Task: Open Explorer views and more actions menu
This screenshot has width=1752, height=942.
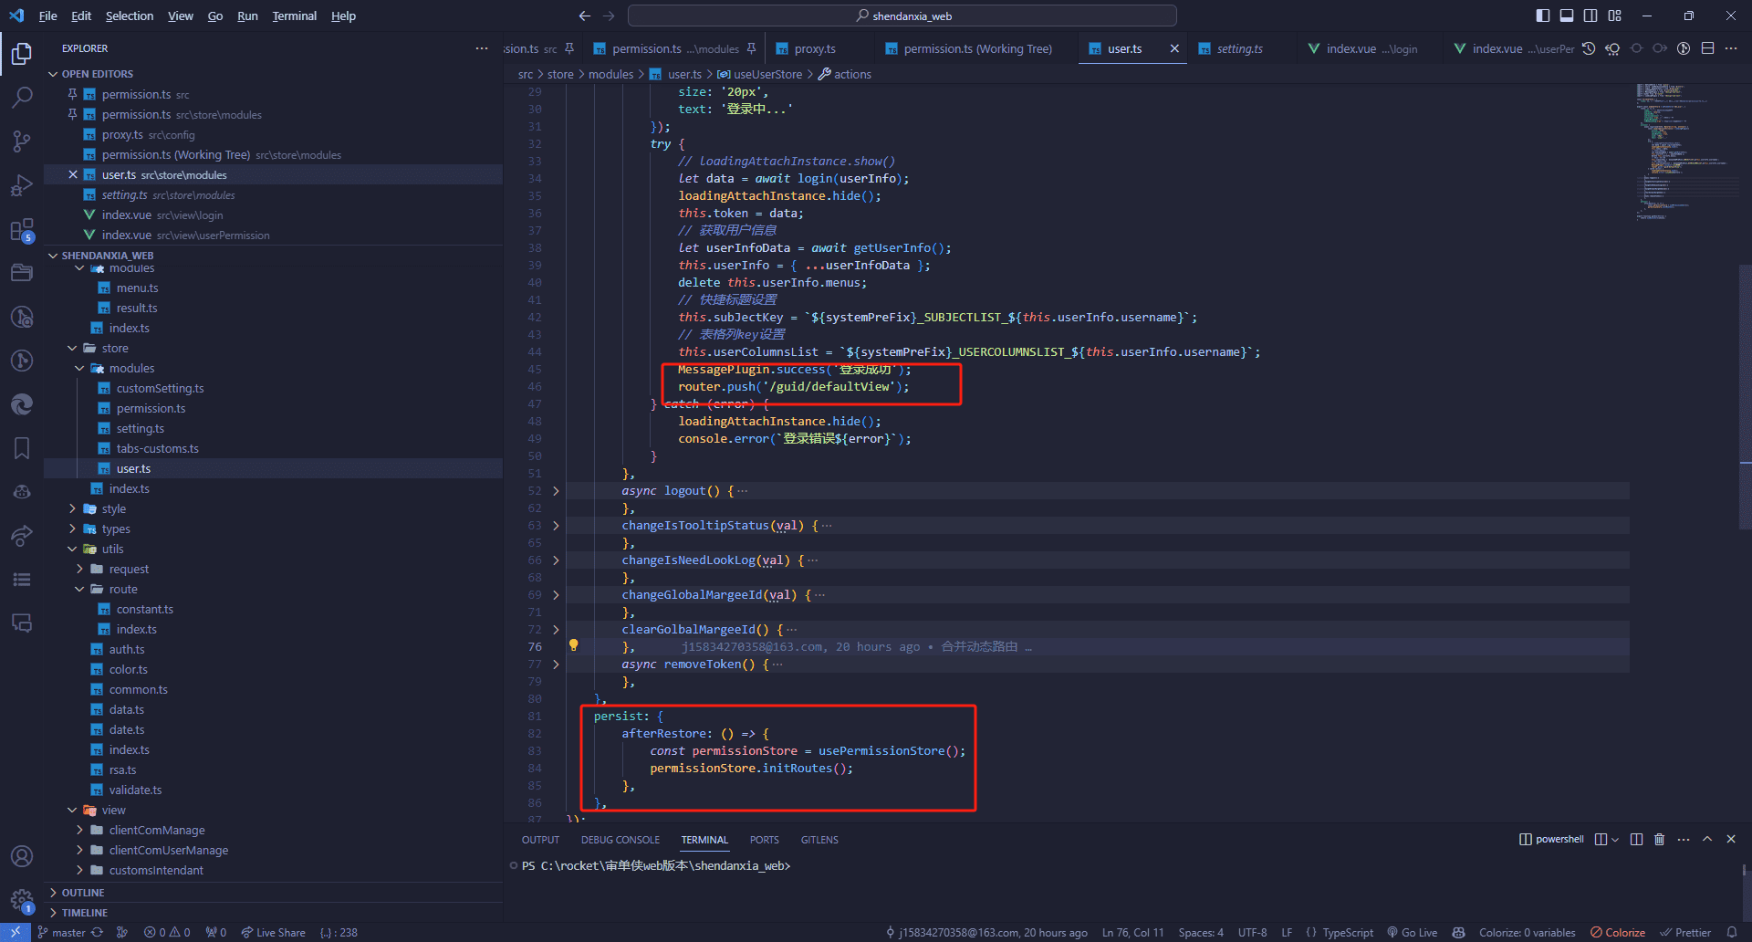Action: click(x=482, y=48)
